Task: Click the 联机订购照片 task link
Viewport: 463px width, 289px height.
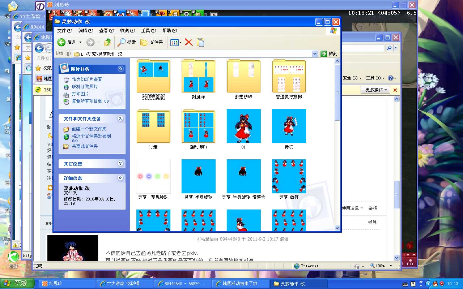Action: click(85, 87)
